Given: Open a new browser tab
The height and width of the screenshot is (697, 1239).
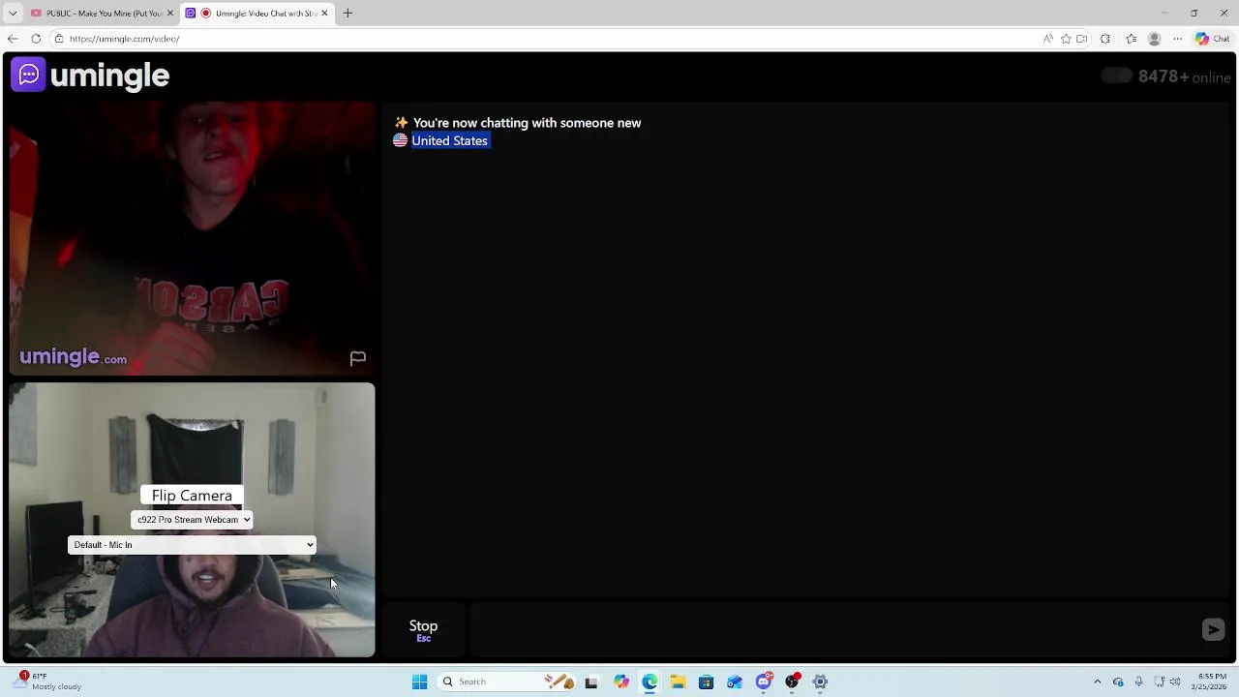Looking at the screenshot, I should click(x=348, y=14).
